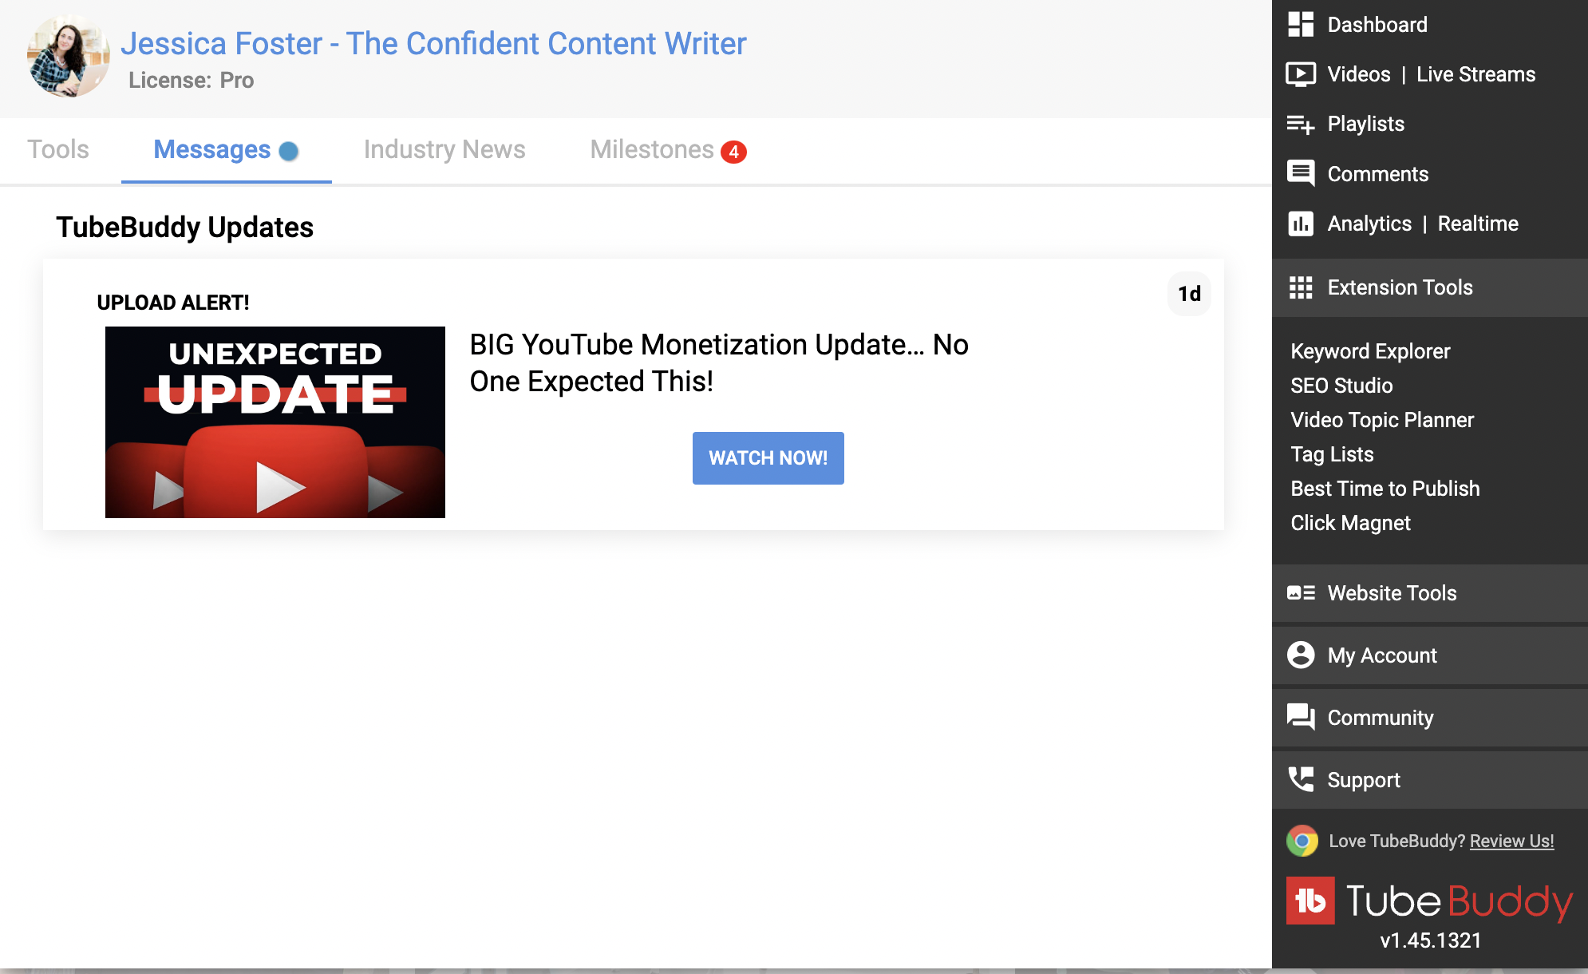Viewport: 1588px width, 974px height.
Task: Select the Extension Tools grid icon
Action: point(1302,287)
